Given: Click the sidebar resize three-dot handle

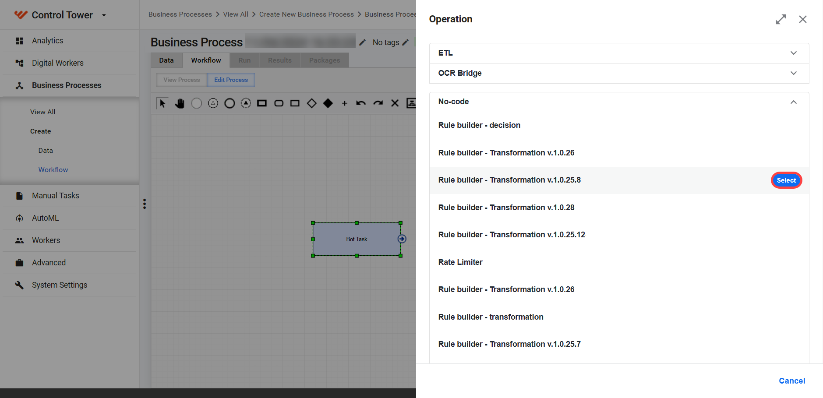Looking at the screenshot, I should [x=145, y=204].
